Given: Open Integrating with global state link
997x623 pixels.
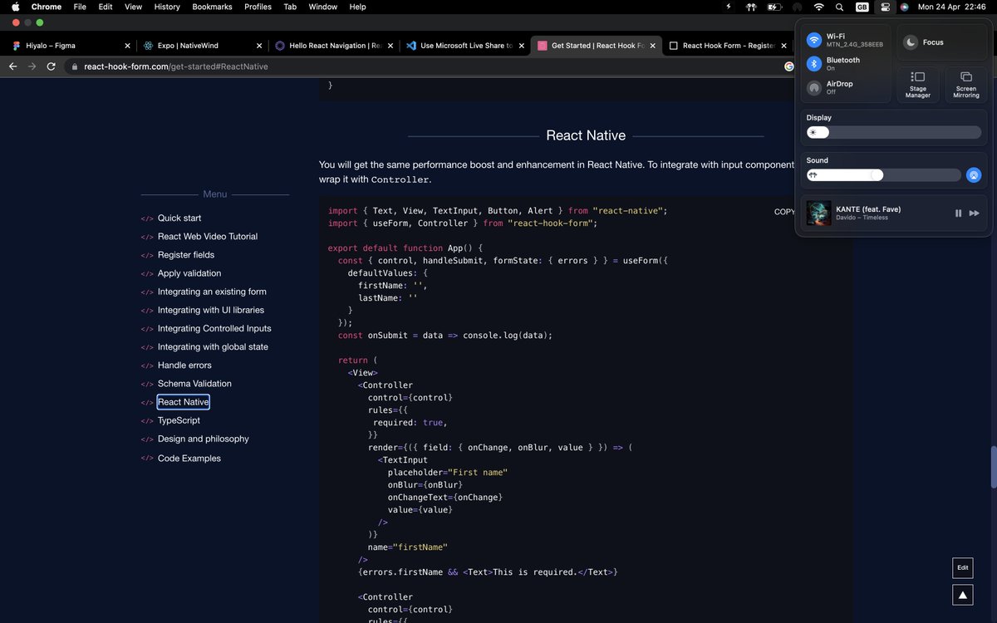Looking at the screenshot, I should tap(213, 346).
